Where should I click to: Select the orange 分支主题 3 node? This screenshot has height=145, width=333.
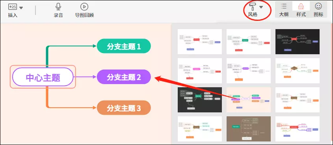pos(124,108)
